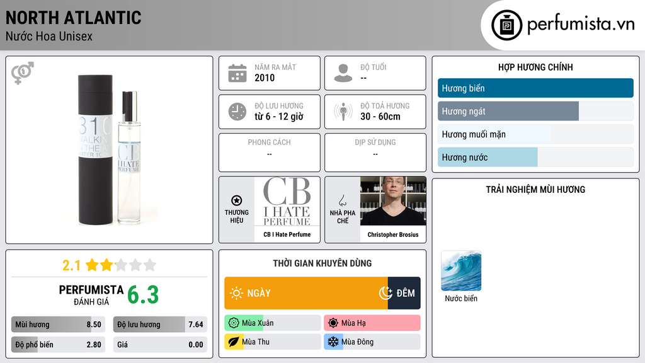The image size is (645, 363).
Task: Click the Nước biển caption text
Action: (x=460, y=298)
